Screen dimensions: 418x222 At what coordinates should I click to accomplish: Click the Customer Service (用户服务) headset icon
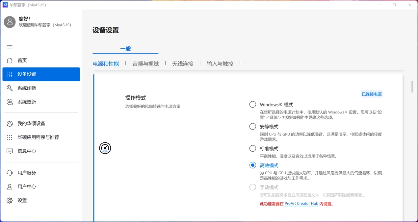click(10, 173)
